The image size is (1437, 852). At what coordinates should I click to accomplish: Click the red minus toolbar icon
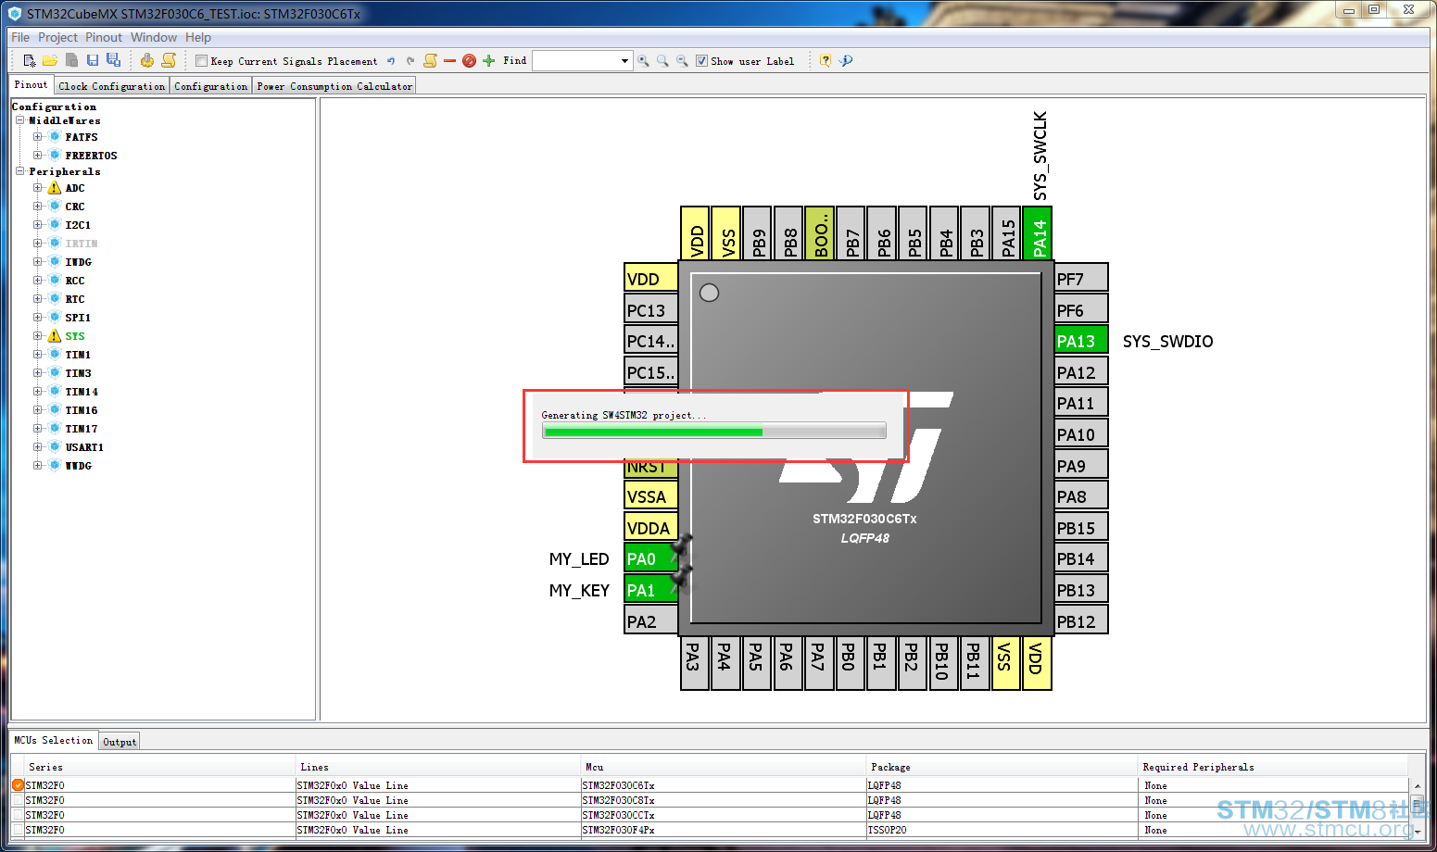(x=449, y=61)
